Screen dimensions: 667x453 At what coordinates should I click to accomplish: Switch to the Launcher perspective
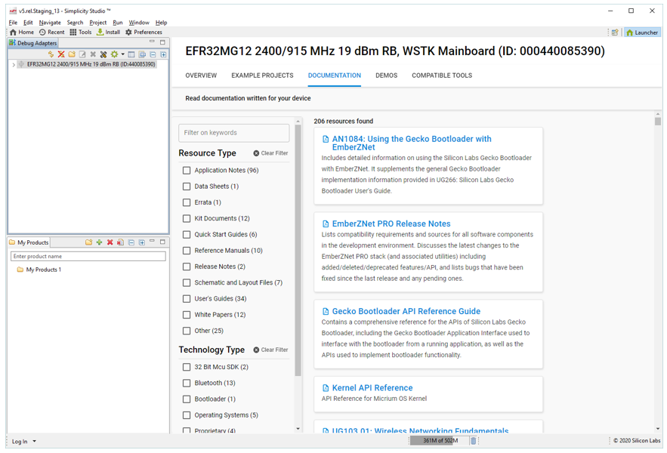point(642,32)
